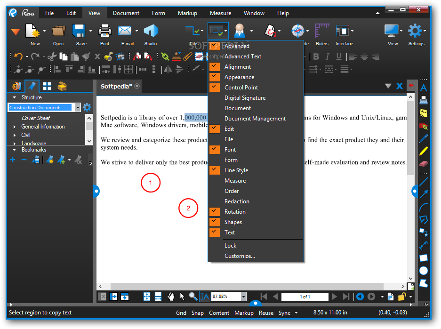Image resolution: width=441 pixels, height=329 pixels.
Task: Open the New button dropdown arrow
Action: coord(44,31)
